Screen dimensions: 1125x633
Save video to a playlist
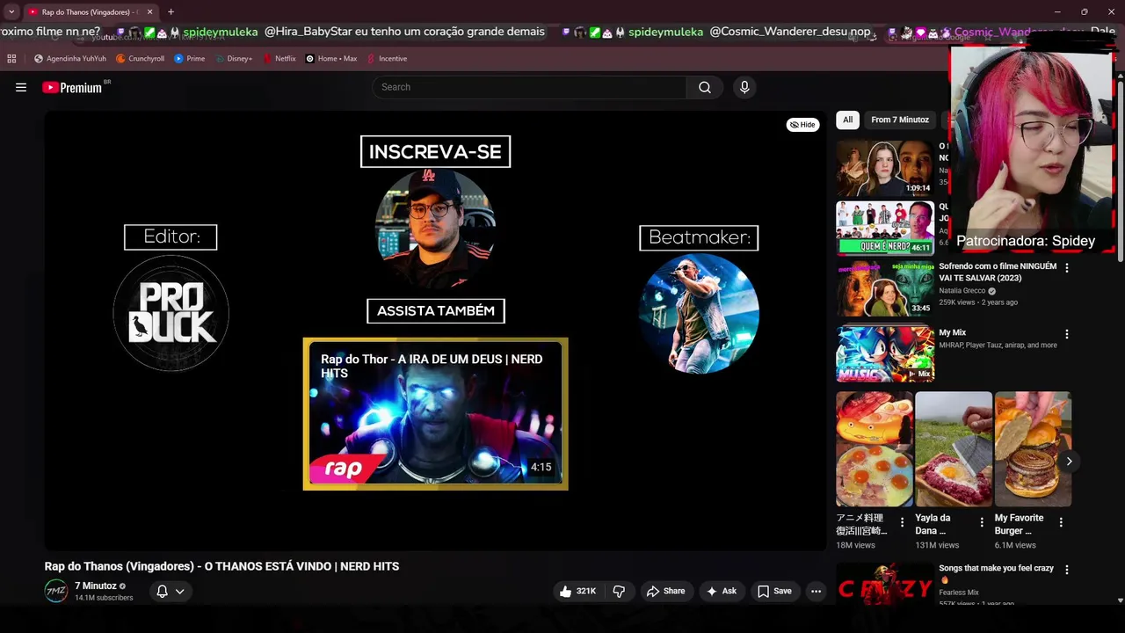[774, 591]
